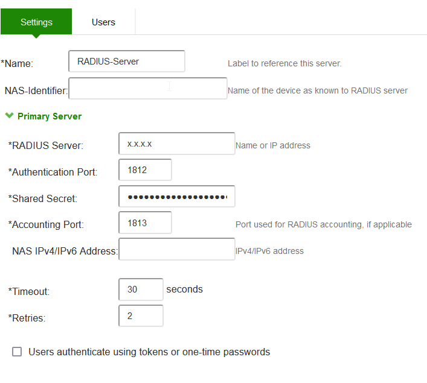
Task: Click the "*Shared Secret:" field label
Action: [42, 198]
